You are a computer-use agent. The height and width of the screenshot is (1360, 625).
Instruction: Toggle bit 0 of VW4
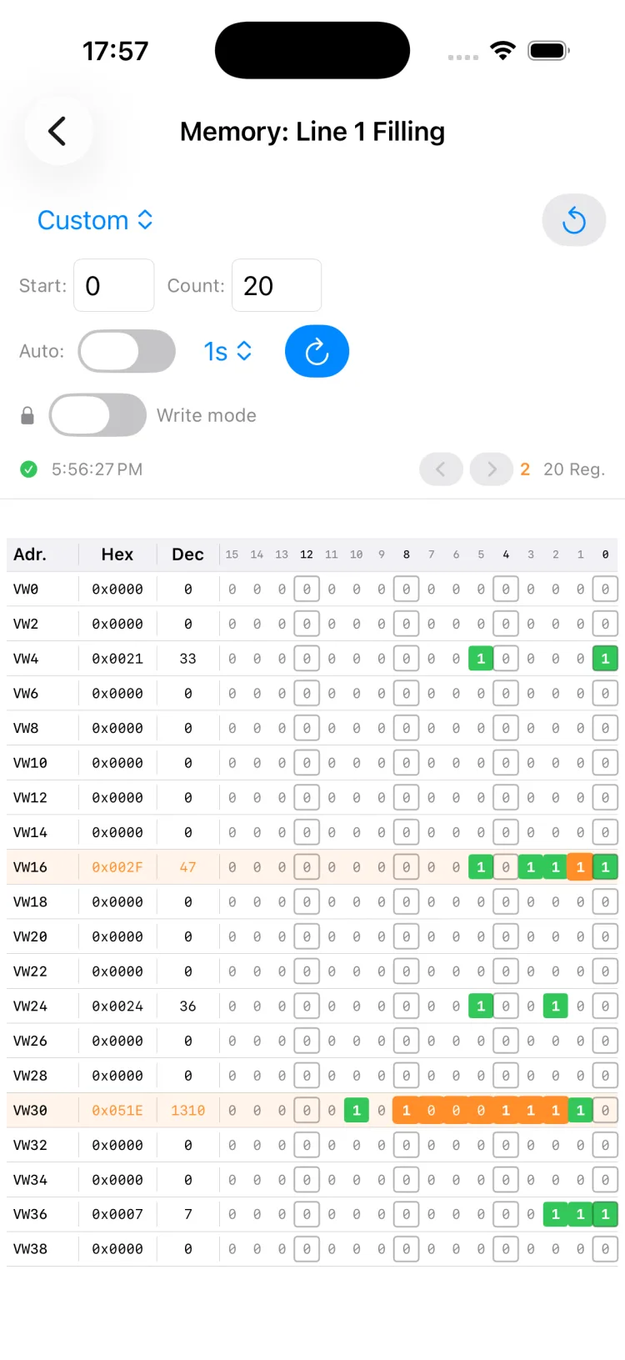tap(605, 659)
